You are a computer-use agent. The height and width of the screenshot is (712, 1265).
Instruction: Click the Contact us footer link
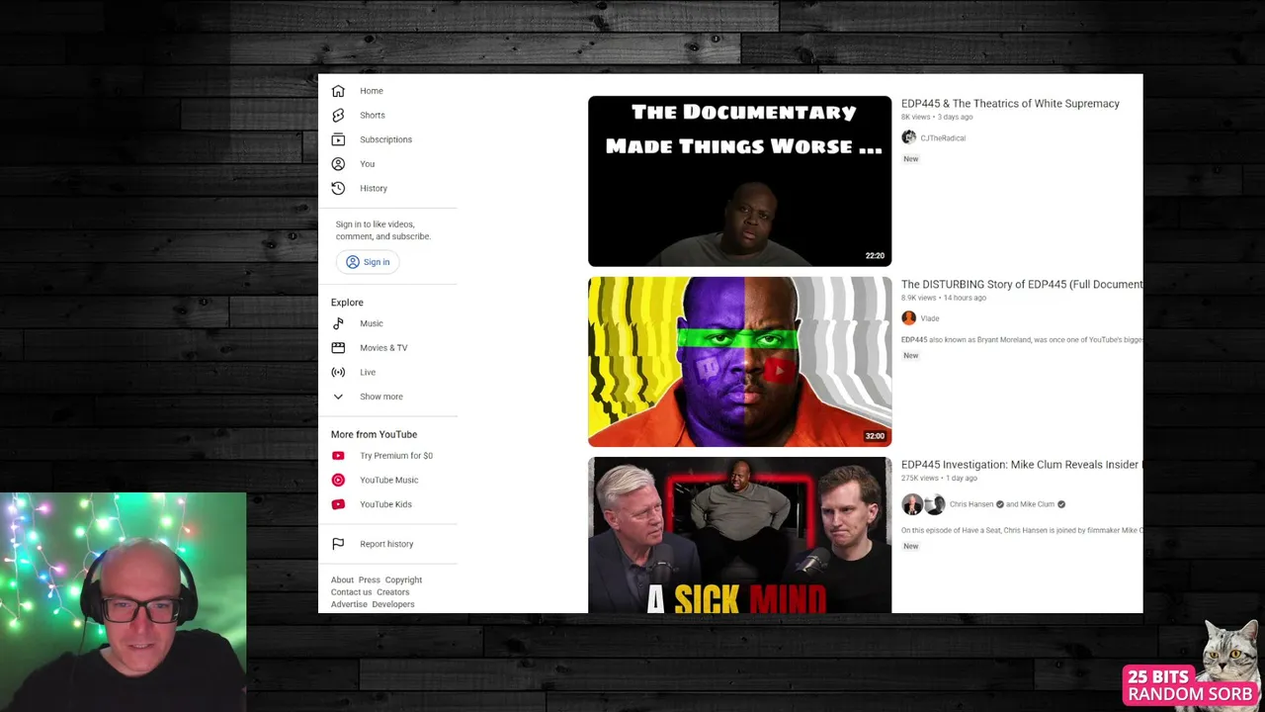point(352,592)
